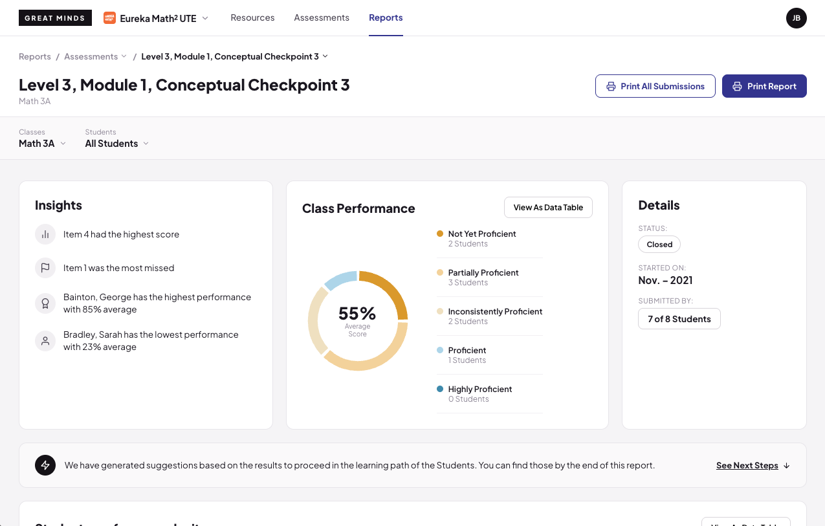Click the lightning bolt suggestions icon
This screenshot has width=825, height=526.
tap(45, 465)
